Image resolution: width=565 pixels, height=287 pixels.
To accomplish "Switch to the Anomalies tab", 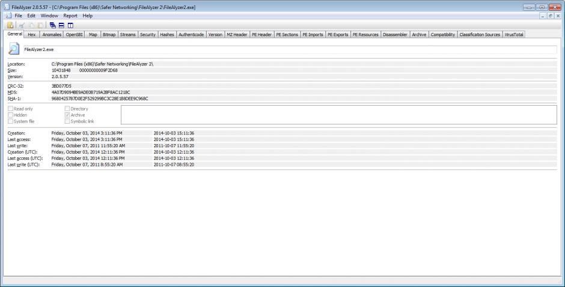I will pos(52,35).
